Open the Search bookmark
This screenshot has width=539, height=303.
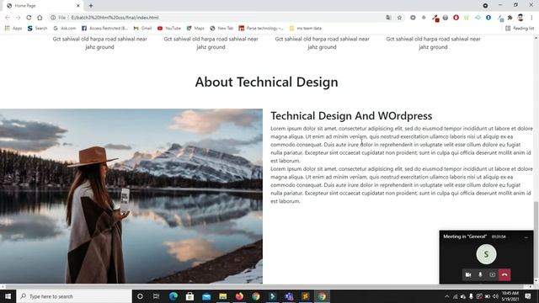(x=37, y=28)
